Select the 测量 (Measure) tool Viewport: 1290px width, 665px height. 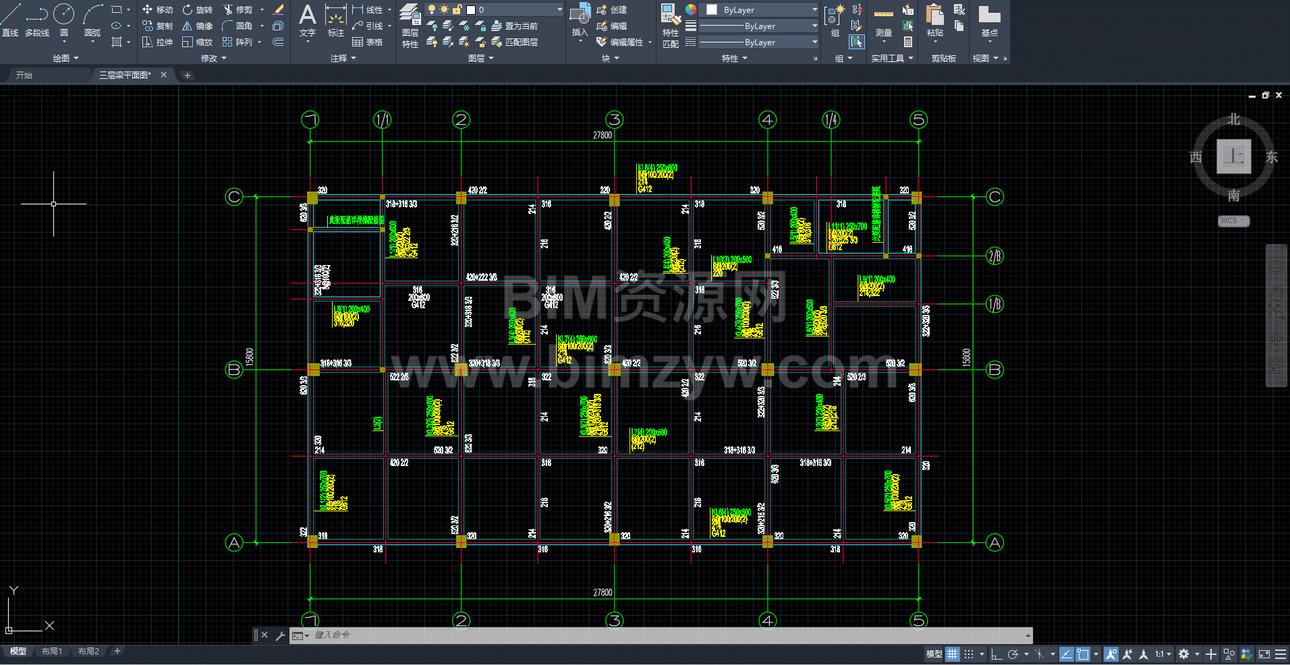click(883, 21)
